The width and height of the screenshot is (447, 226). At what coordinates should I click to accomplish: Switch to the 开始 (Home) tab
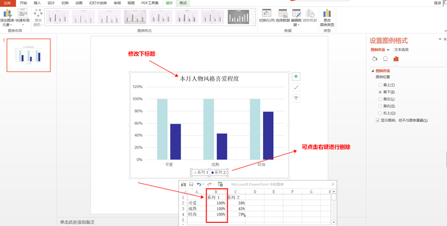(23, 3)
